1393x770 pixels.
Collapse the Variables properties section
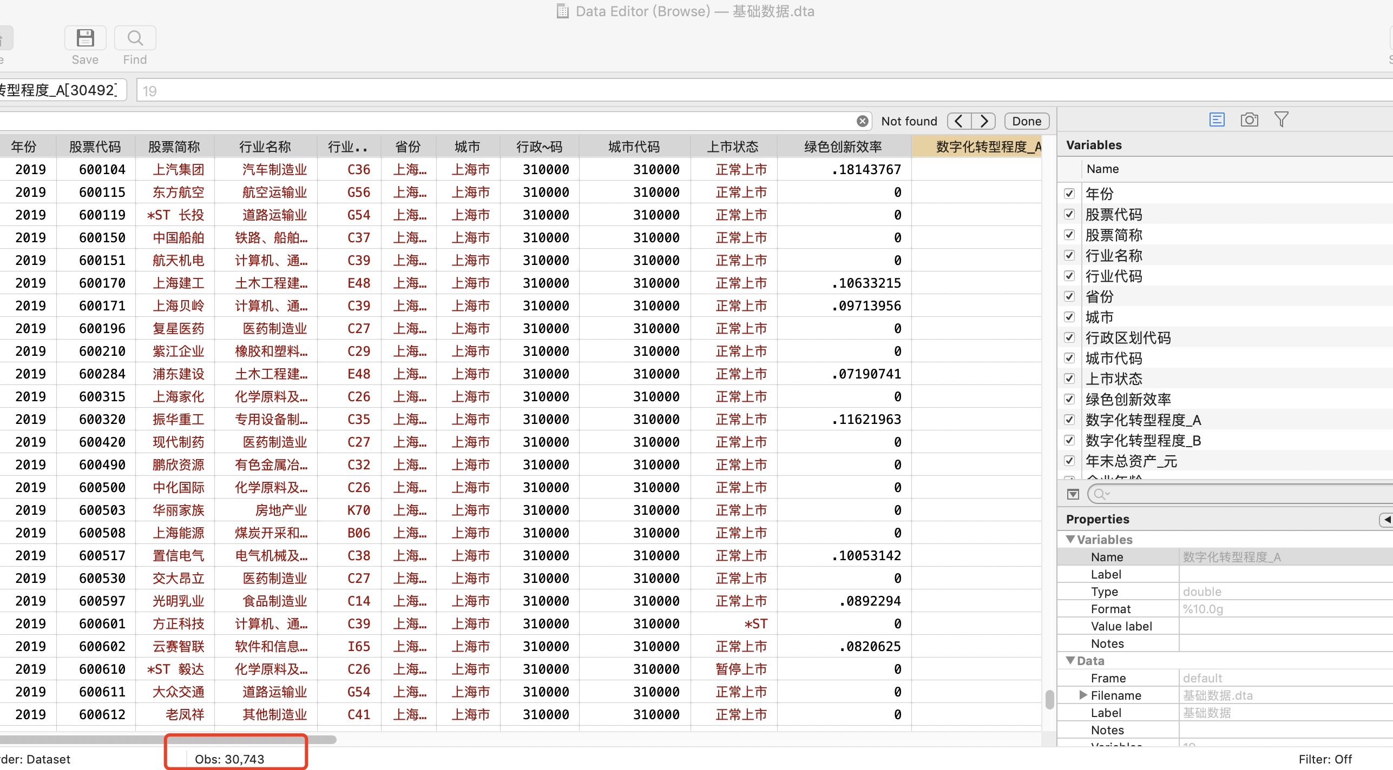[x=1070, y=540]
